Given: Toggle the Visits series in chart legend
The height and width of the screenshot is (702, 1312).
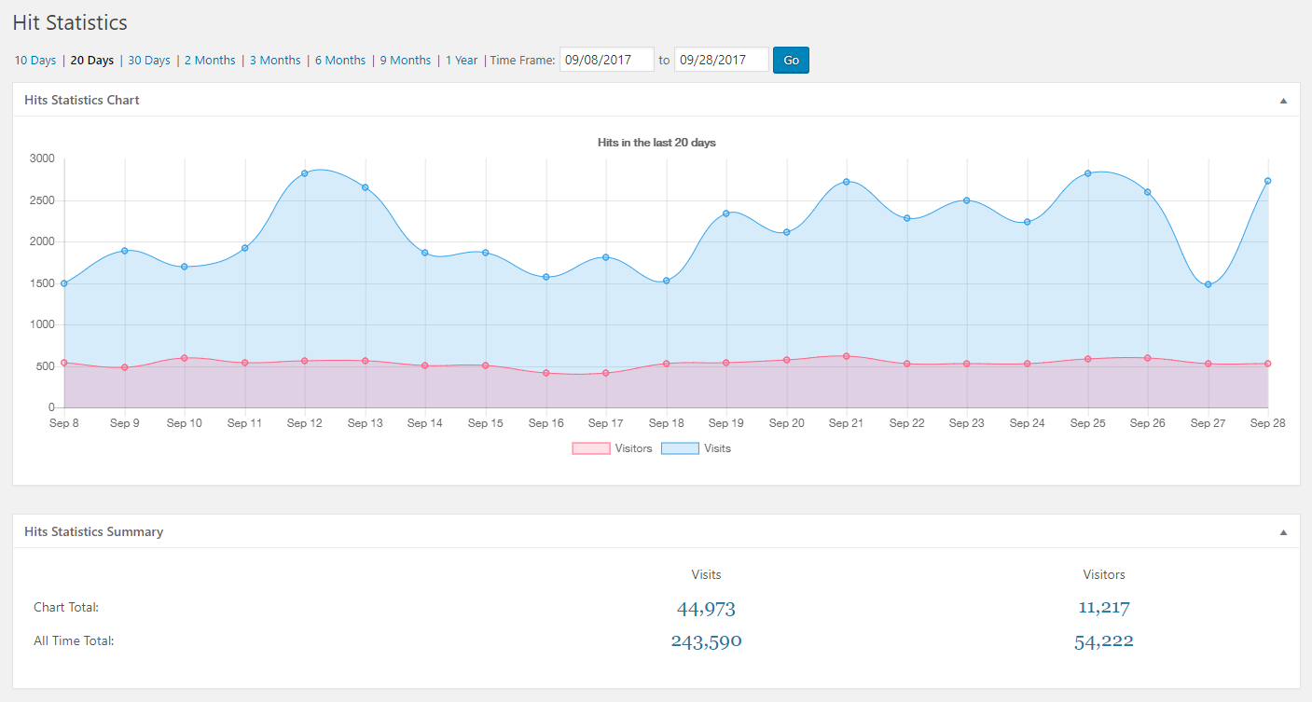Looking at the screenshot, I should click(x=717, y=448).
